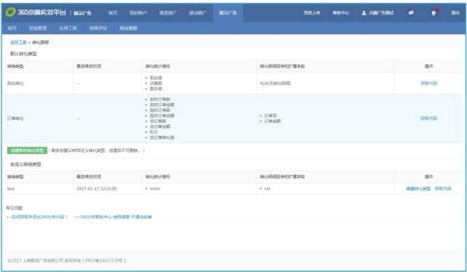Open 首页 in the blue sub-navigation bar

pyautogui.click(x=12, y=28)
